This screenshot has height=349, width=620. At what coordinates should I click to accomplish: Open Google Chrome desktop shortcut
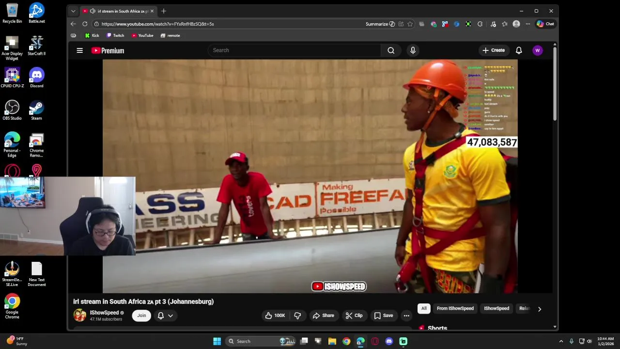coord(12,306)
